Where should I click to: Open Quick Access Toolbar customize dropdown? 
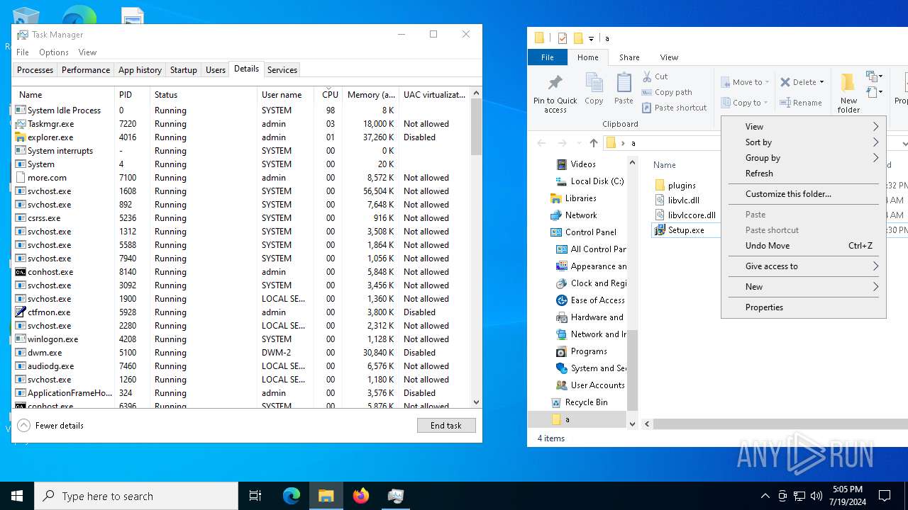pyautogui.click(x=591, y=38)
